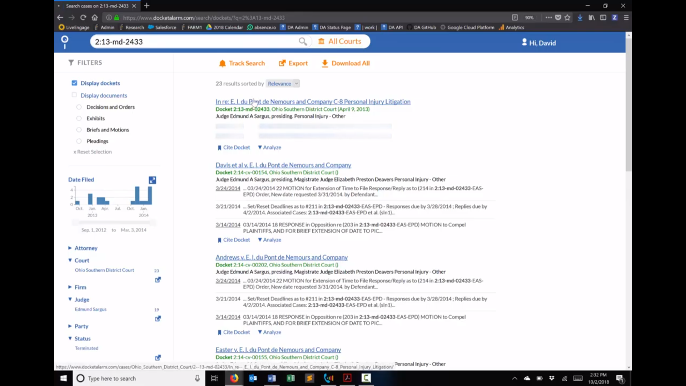
Task: Select the Decisions and Orders radio button
Action: tap(79, 107)
